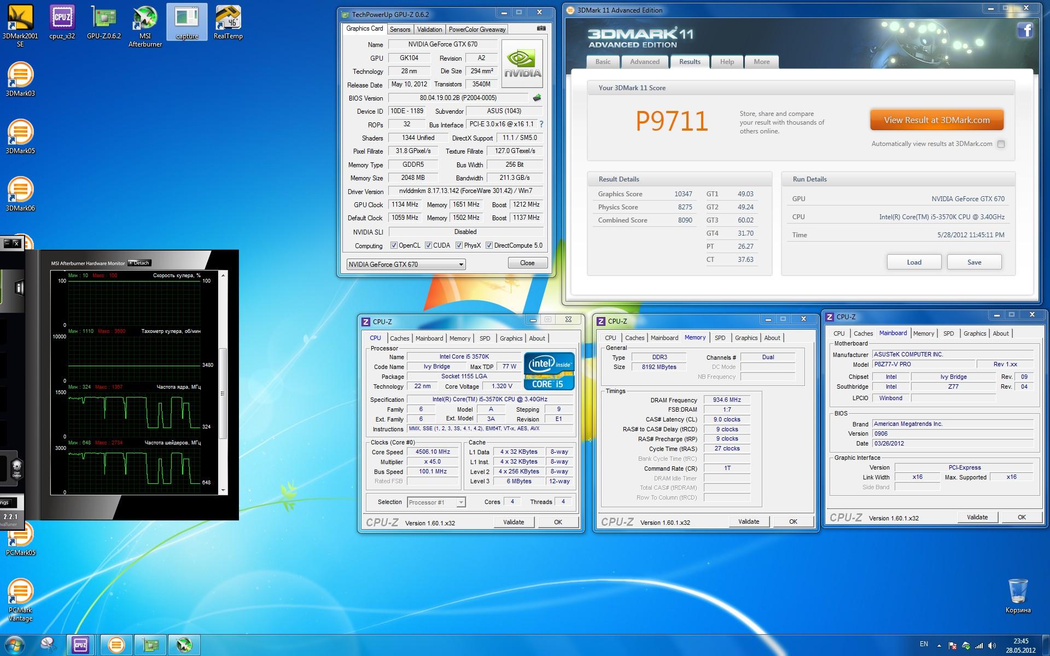Click OK in the CPU-Z Memory window
Screen dimensions: 1050x656
coord(793,522)
